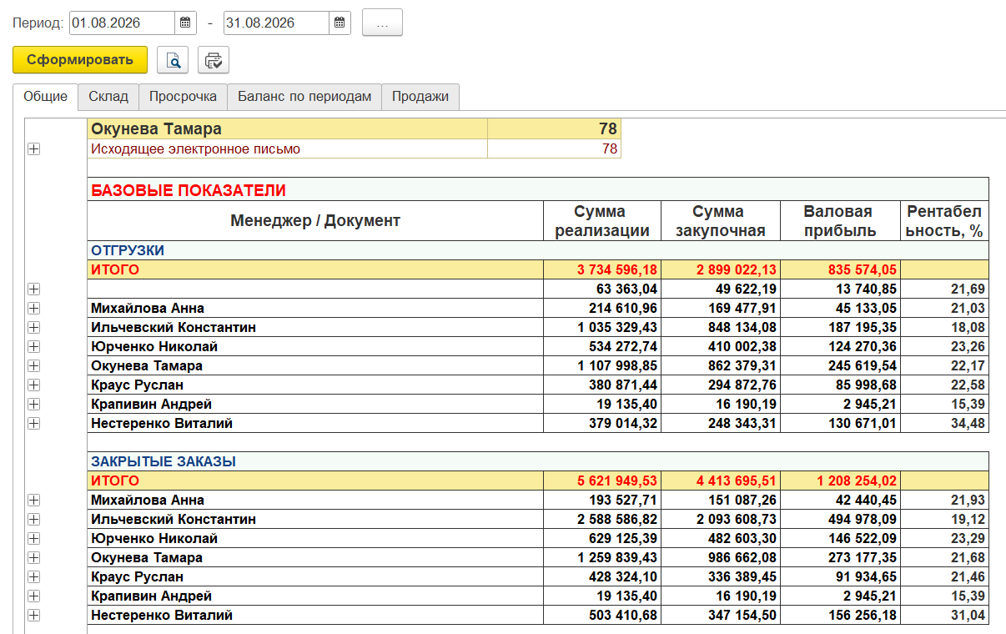Select the Баланс по периодам tab

click(304, 97)
